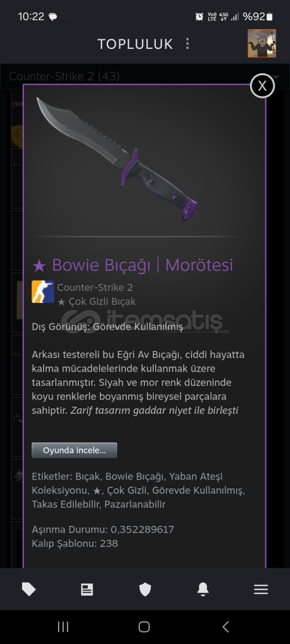
Task: Tap the Android home button
Action: click(144, 626)
